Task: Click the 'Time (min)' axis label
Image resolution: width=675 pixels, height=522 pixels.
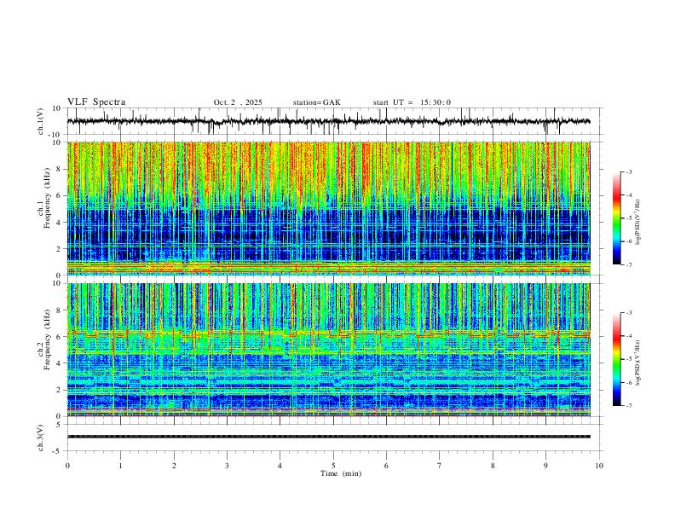Action: [x=341, y=473]
